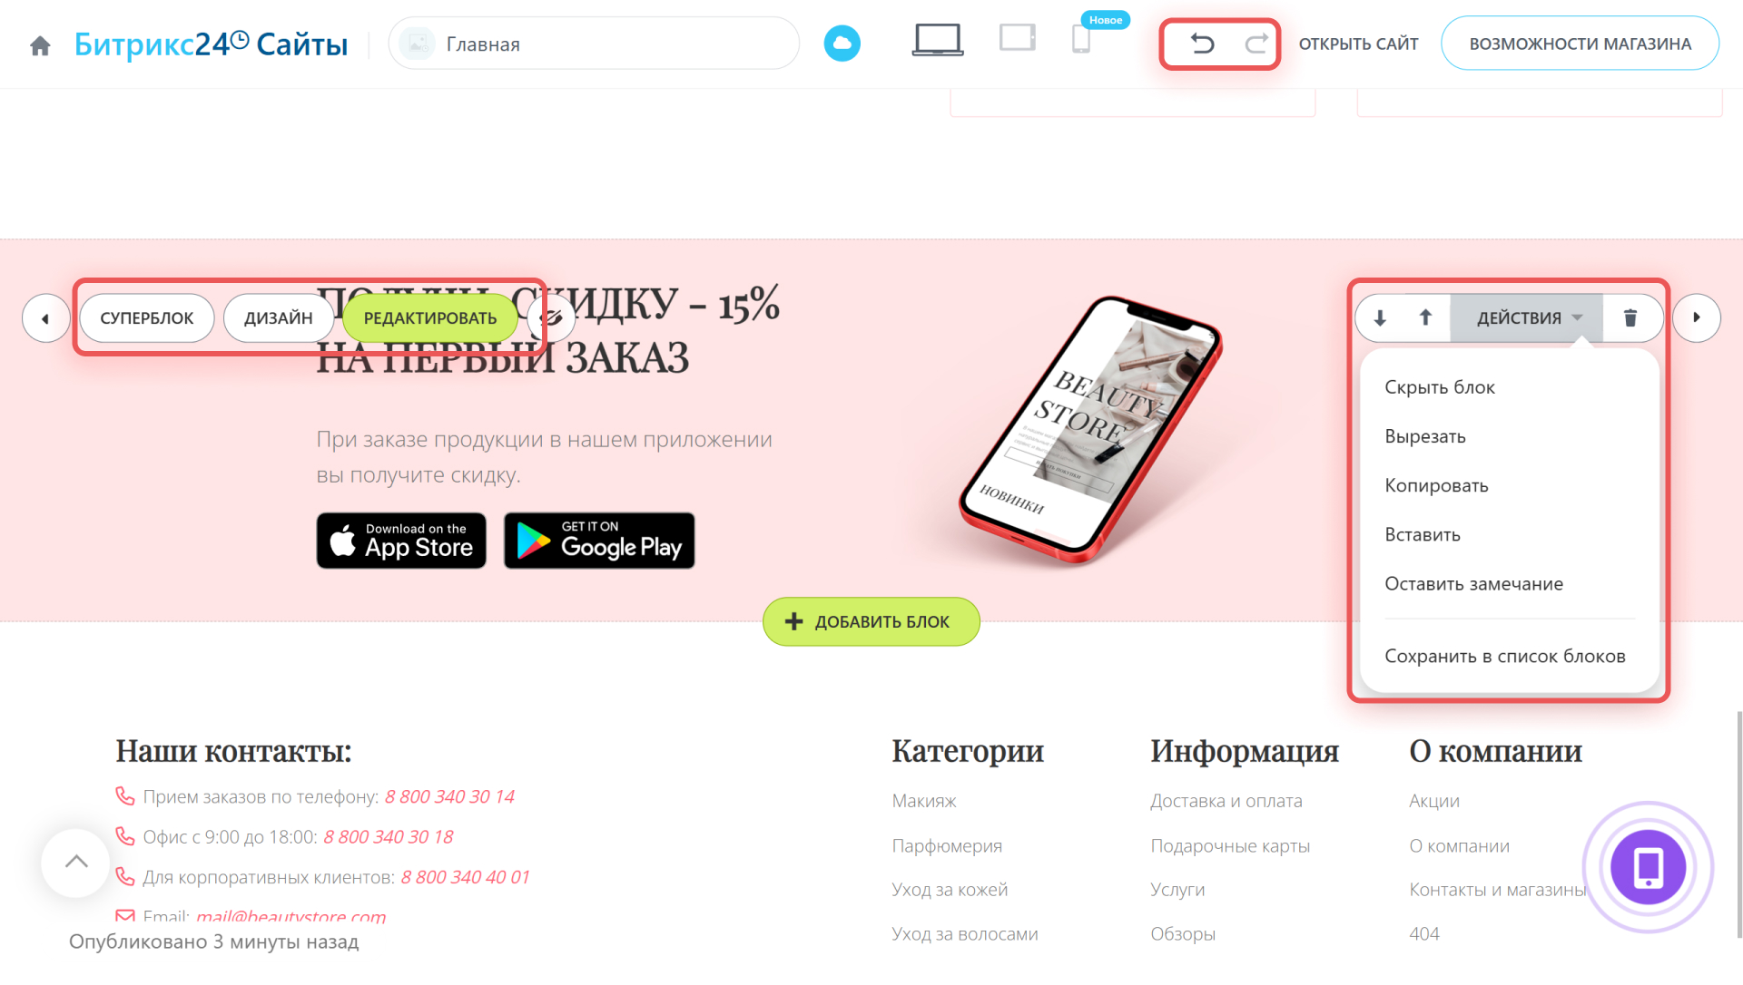Click the blue cloud publish icon
Screen dimensions: 1743x985
point(842,44)
